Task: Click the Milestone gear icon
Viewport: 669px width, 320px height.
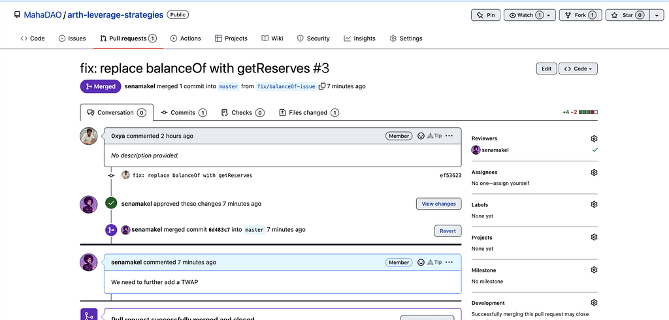Action: tap(594, 270)
